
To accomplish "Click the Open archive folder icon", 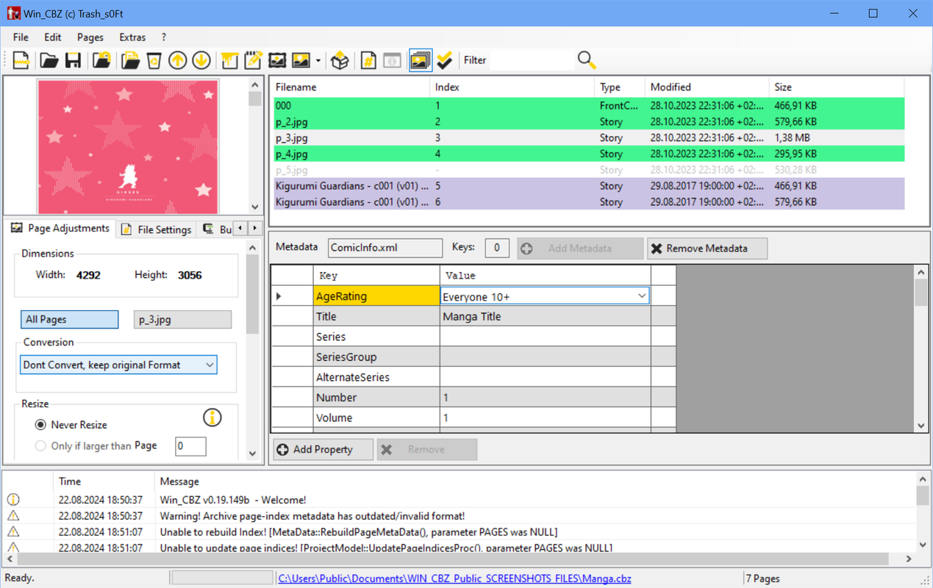I will (49, 60).
